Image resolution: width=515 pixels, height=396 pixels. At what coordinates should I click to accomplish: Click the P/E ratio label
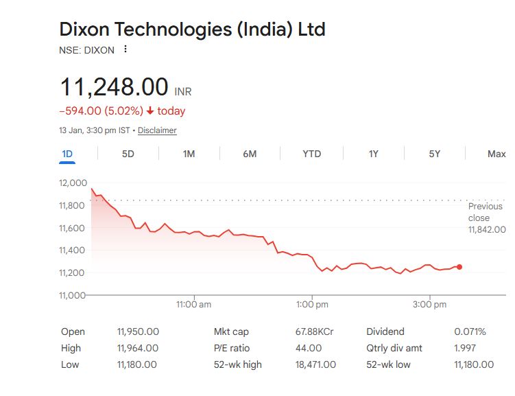click(x=233, y=348)
